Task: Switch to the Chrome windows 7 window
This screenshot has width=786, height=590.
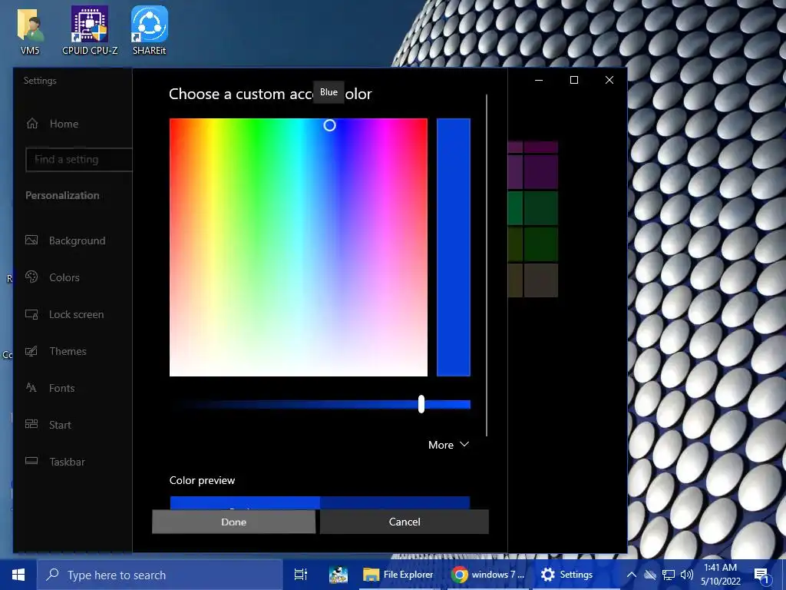Action: point(487,575)
